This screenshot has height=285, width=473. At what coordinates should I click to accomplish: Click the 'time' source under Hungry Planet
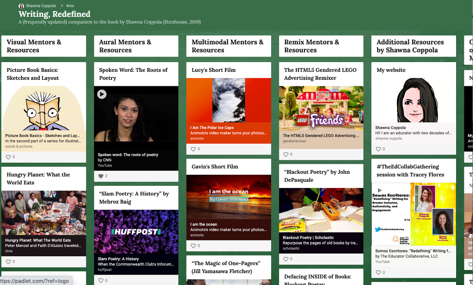tap(9, 251)
